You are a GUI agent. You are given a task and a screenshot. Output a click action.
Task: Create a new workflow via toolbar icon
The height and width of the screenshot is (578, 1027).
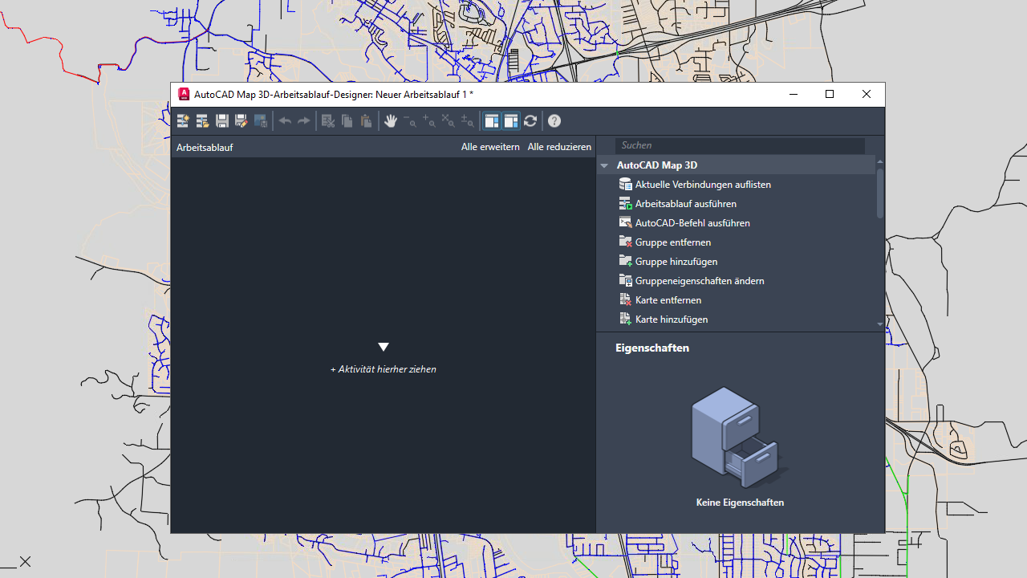click(183, 121)
